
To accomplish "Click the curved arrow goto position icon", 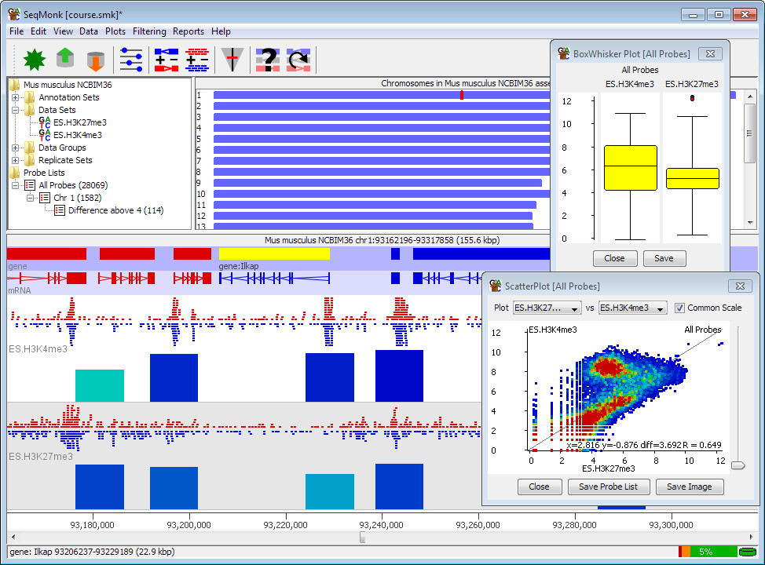I will tap(298, 60).
